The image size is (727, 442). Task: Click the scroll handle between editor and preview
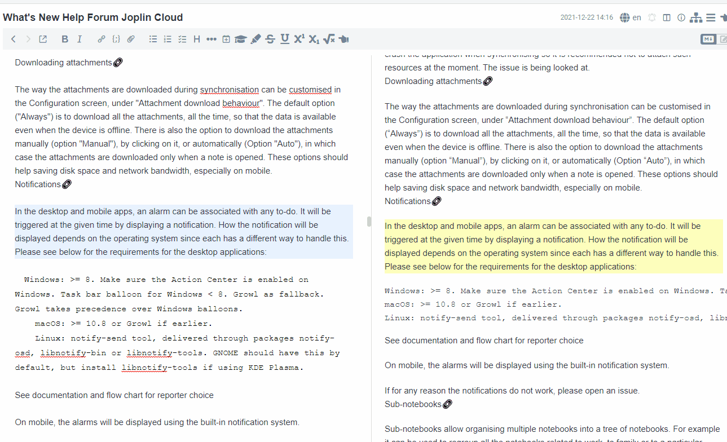[x=369, y=221]
